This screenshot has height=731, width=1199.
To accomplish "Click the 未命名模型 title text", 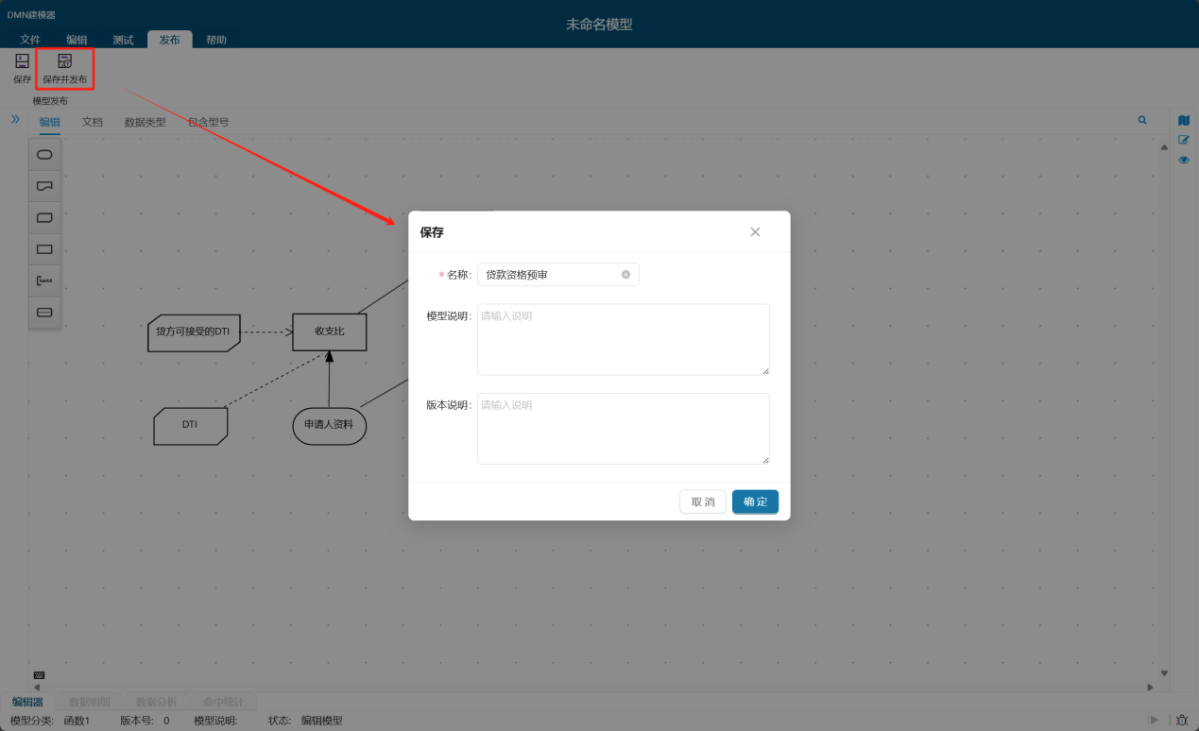I will (599, 25).
